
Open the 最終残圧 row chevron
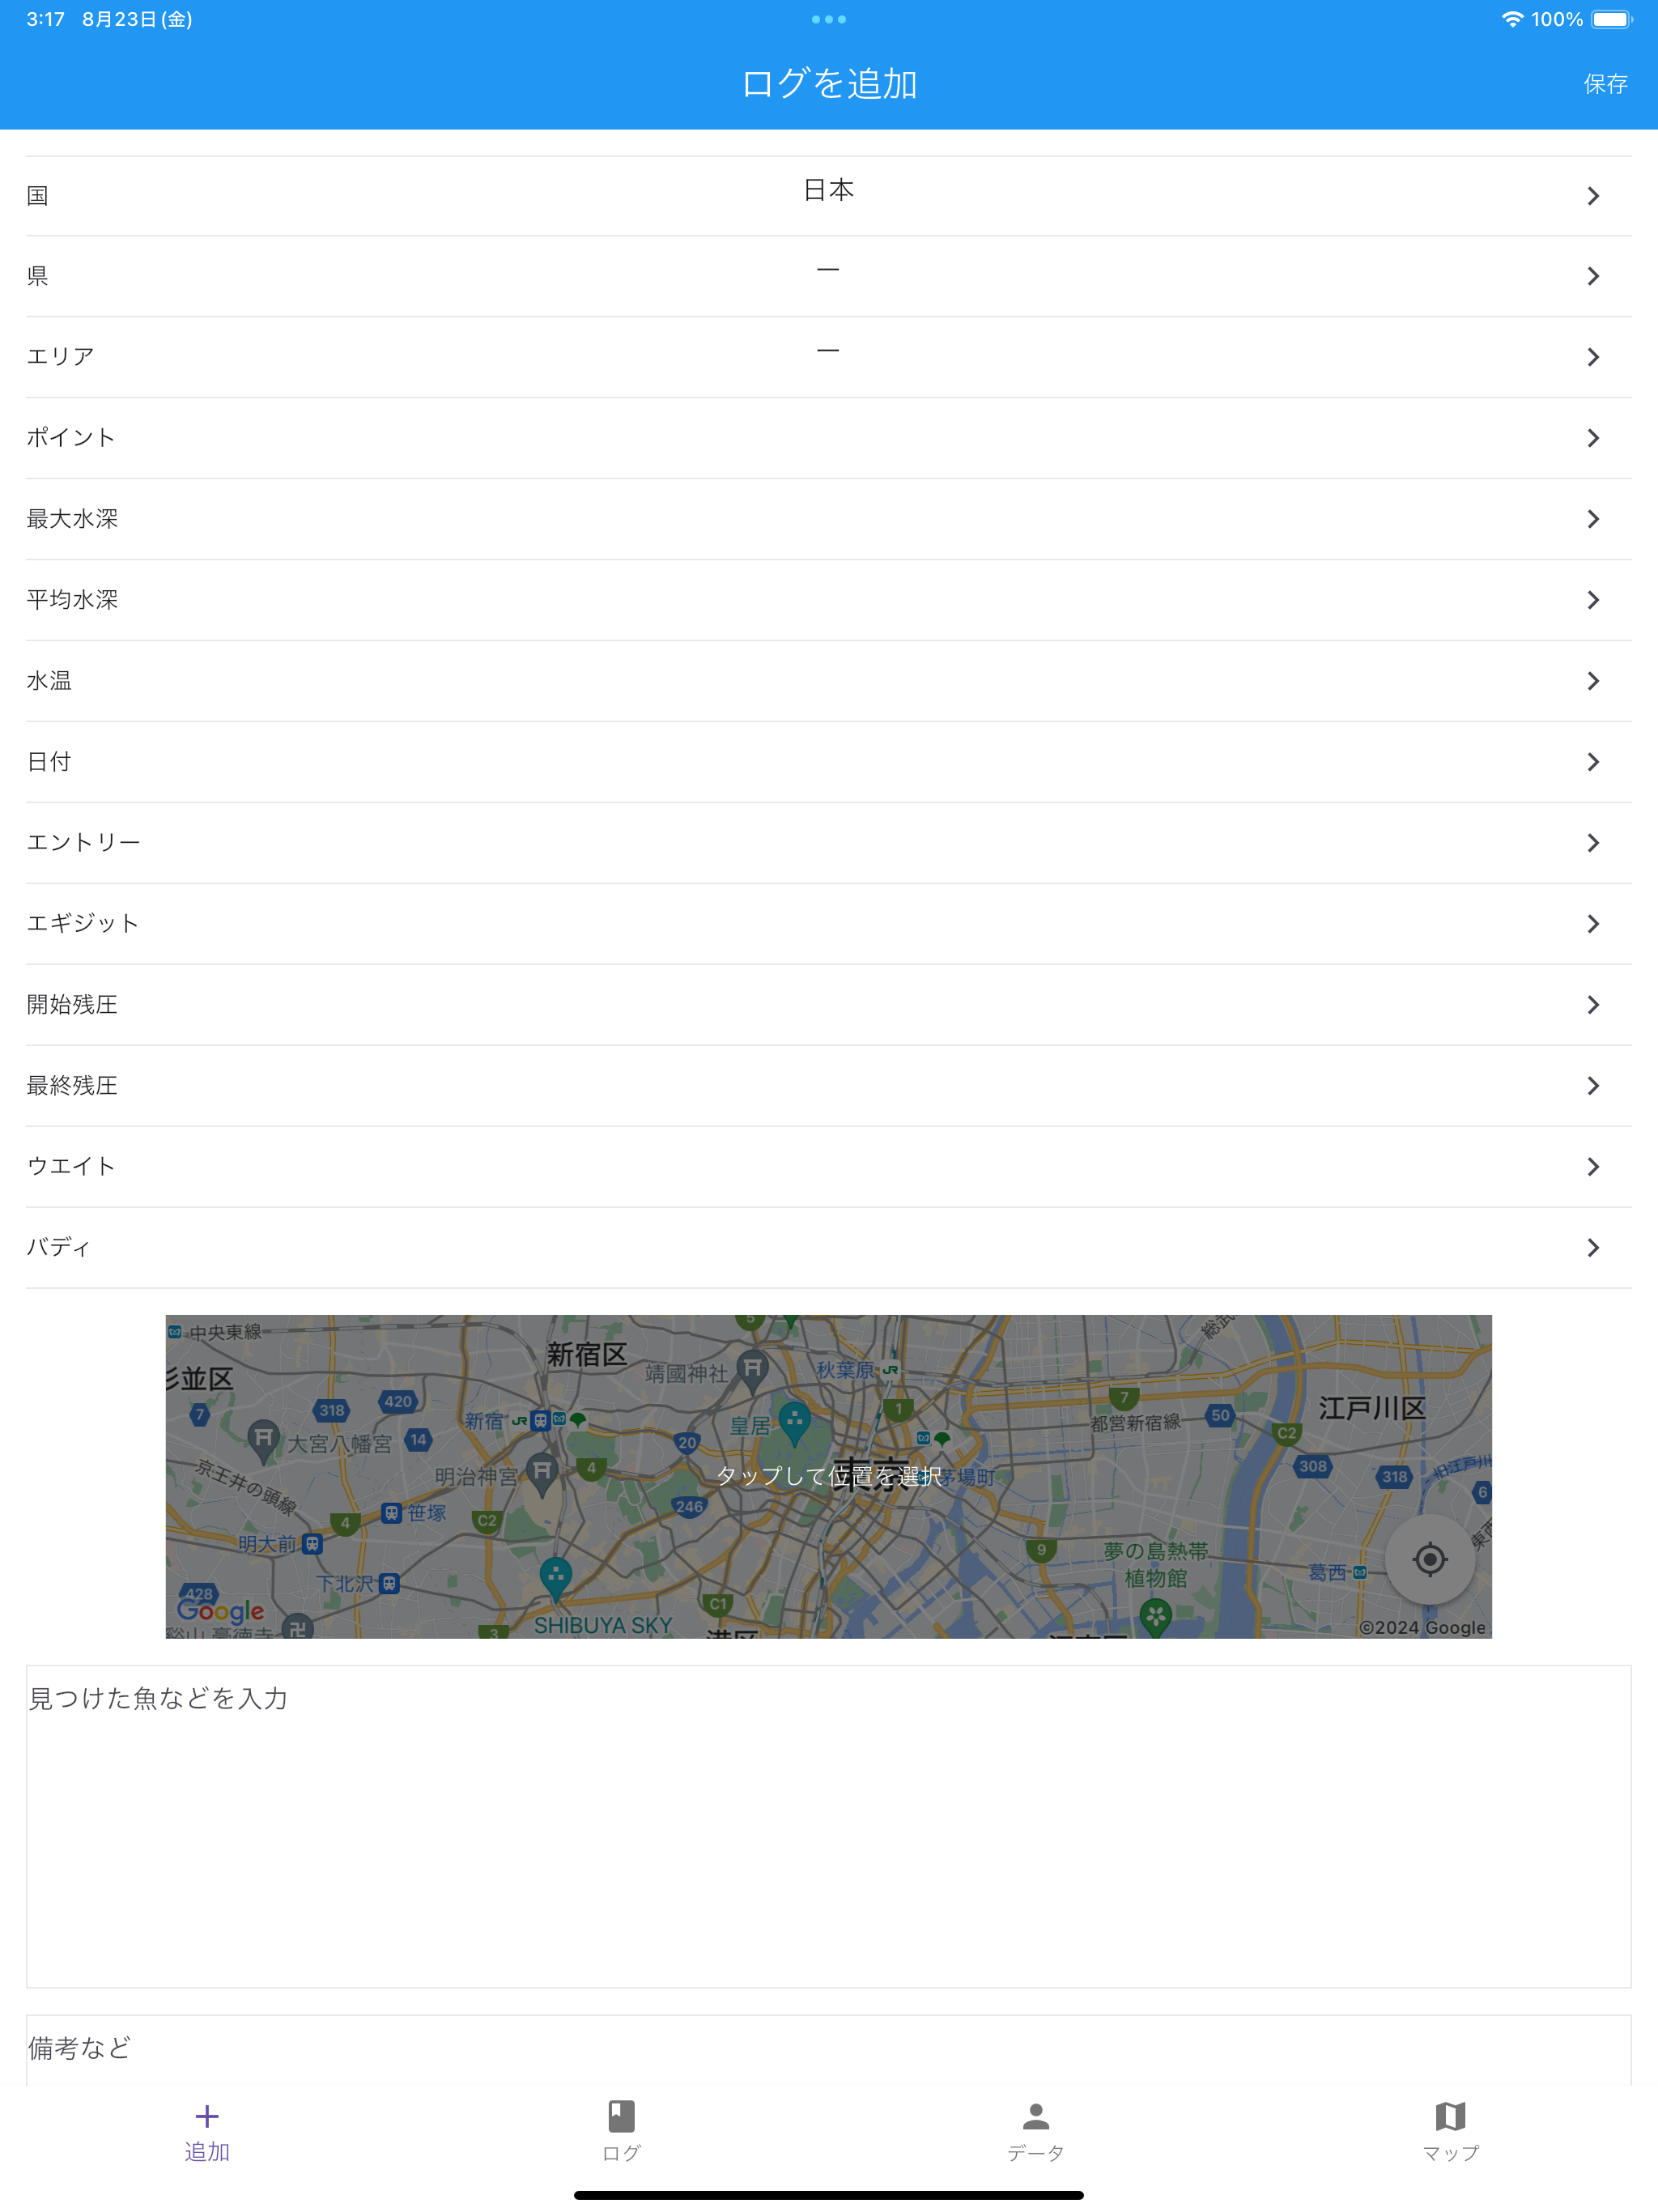tap(1593, 1086)
